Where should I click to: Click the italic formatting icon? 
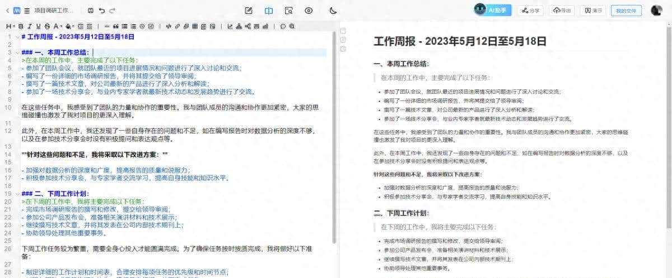29,26
